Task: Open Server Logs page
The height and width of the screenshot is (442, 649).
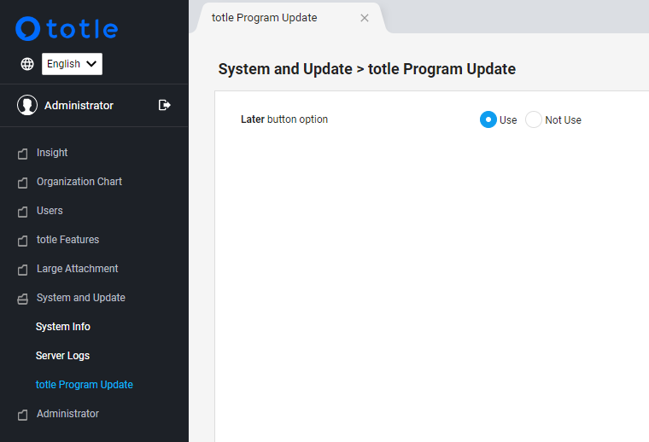Action: (62, 356)
